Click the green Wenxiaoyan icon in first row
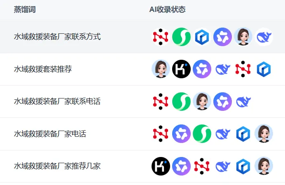The width and height of the screenshot is (285, 185). (181, 37)
